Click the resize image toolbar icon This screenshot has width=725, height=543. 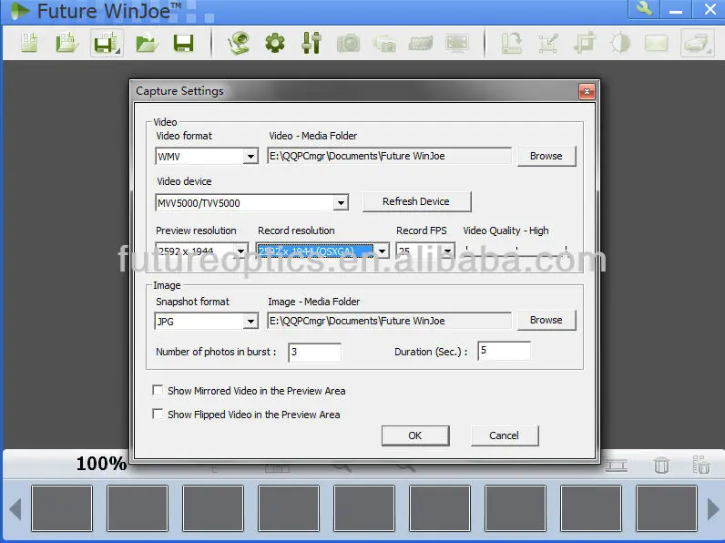[548, 44]
